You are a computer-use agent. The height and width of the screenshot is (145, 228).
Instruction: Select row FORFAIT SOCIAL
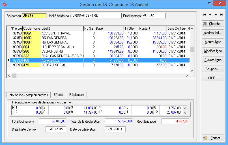pyautogui.click(x=100, y=65)
